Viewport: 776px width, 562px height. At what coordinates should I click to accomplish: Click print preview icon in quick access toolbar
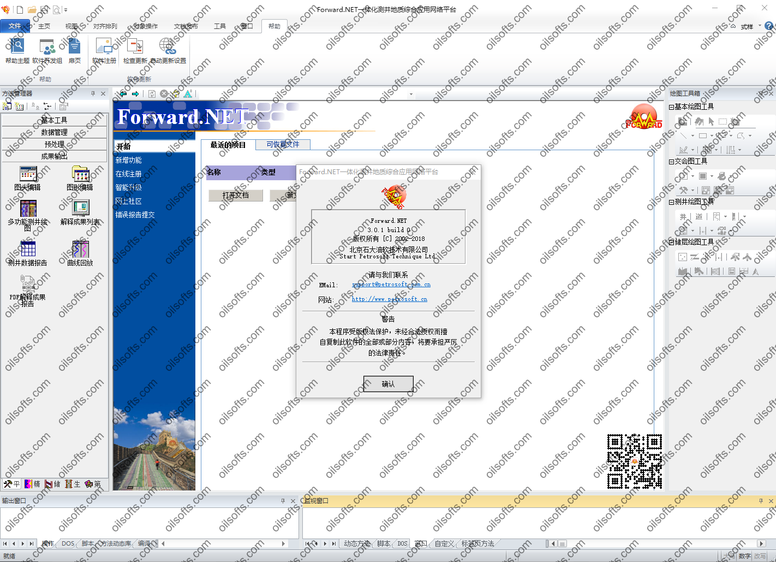point(56,9)
